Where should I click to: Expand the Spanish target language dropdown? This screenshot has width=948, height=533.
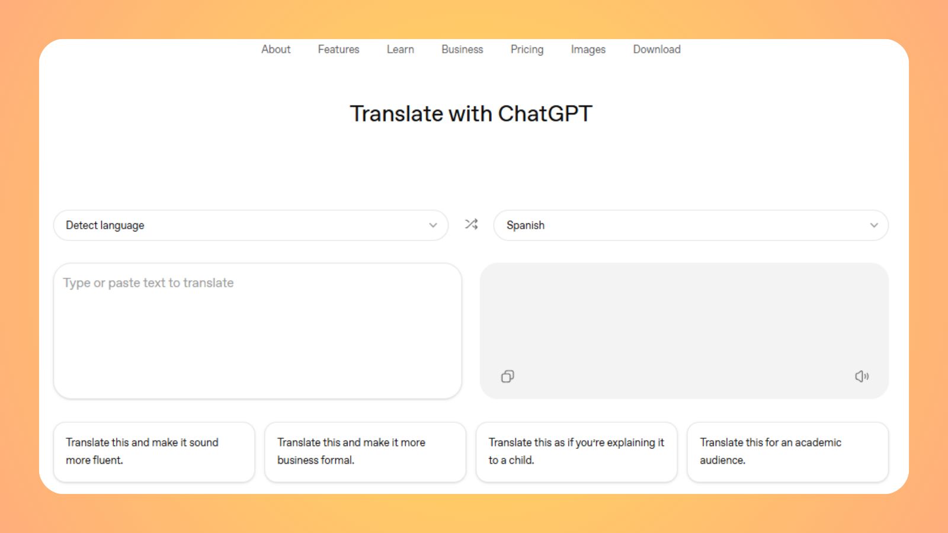point(690,226)
